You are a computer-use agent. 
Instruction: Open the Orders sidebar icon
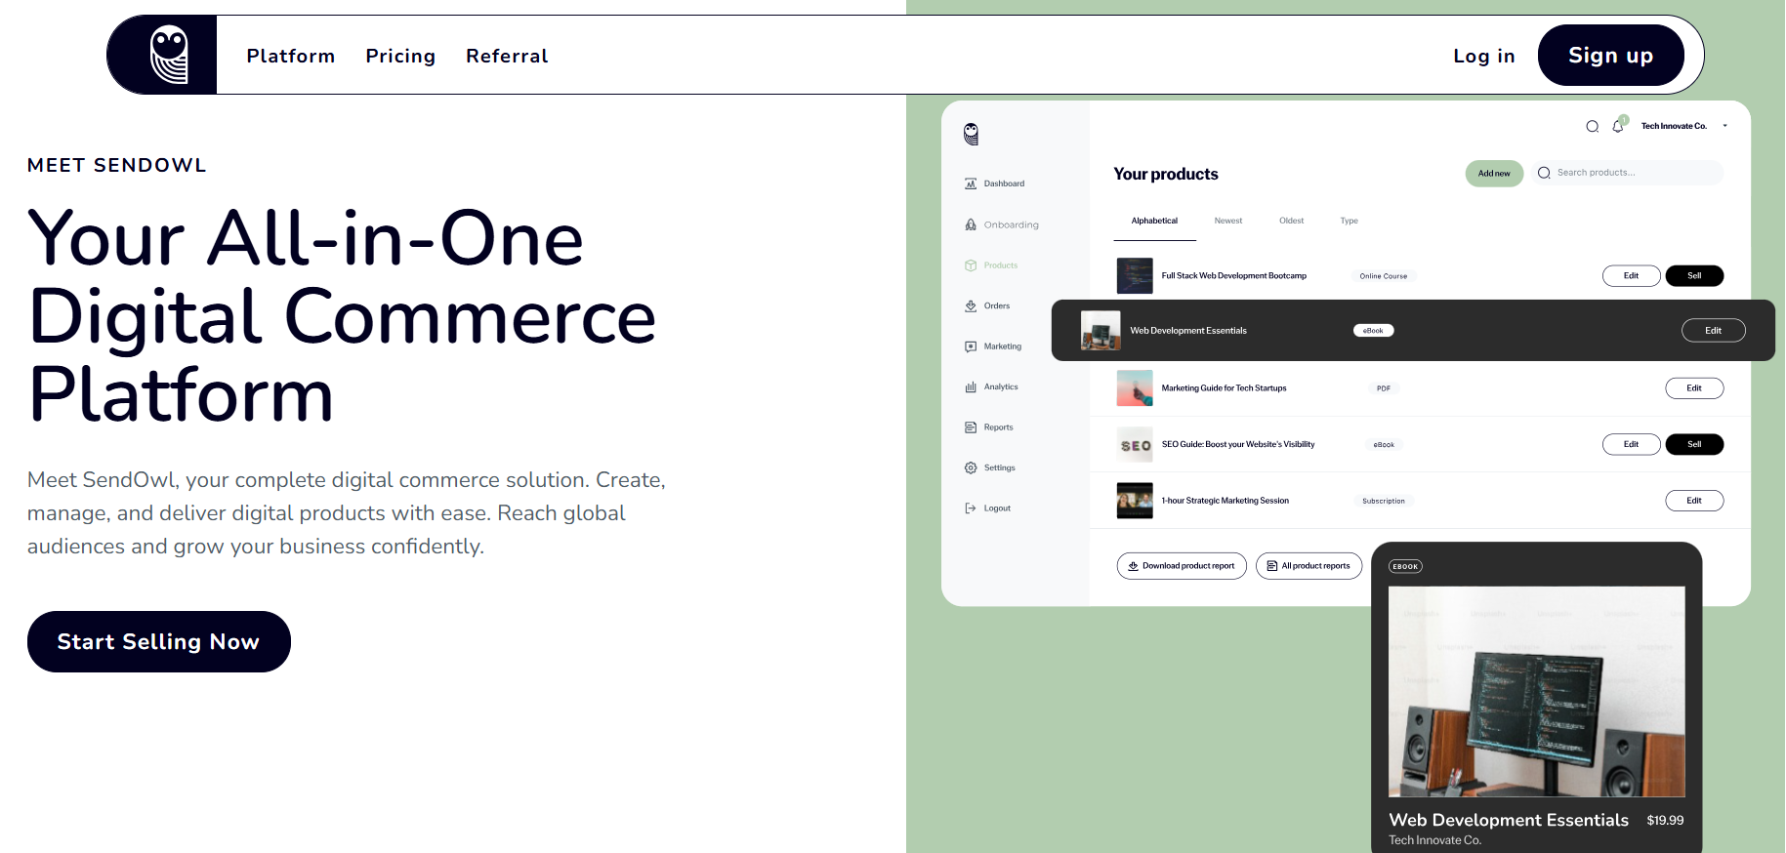tap(971, 305)
